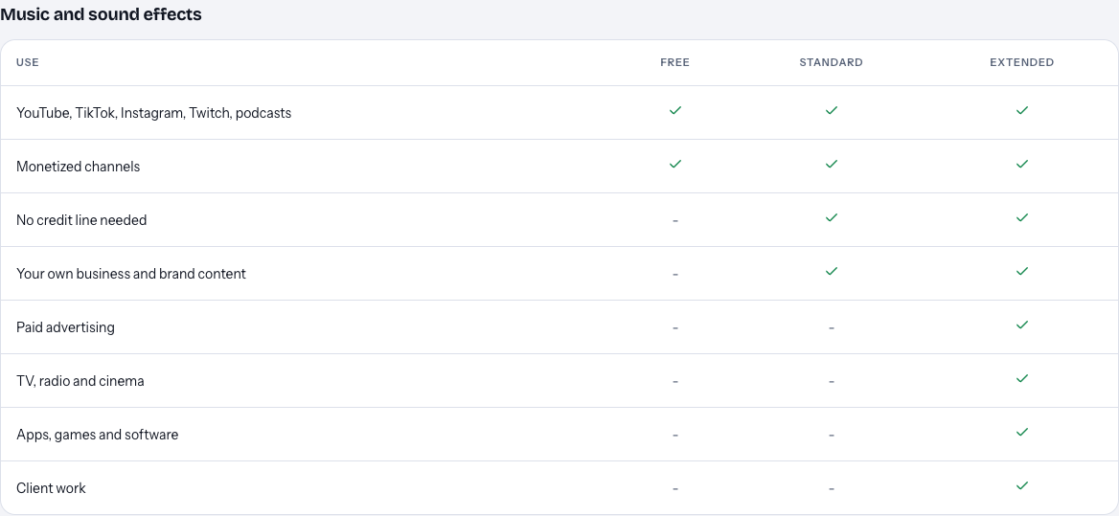Click Standard checkmark for Your own business row
This screenshot has width=1119, height=516.
[831, 272]
